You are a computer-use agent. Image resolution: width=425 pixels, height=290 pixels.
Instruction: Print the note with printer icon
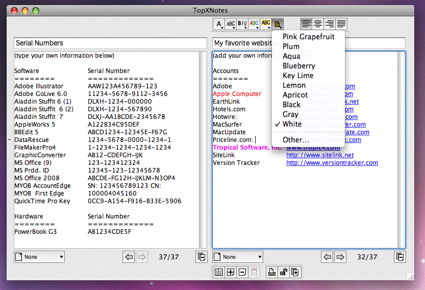tap(271, 272)
